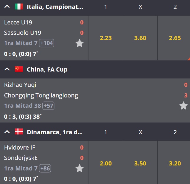
Task: Collapse the Italia Campionato league section
Action: (x=7, y=6)
